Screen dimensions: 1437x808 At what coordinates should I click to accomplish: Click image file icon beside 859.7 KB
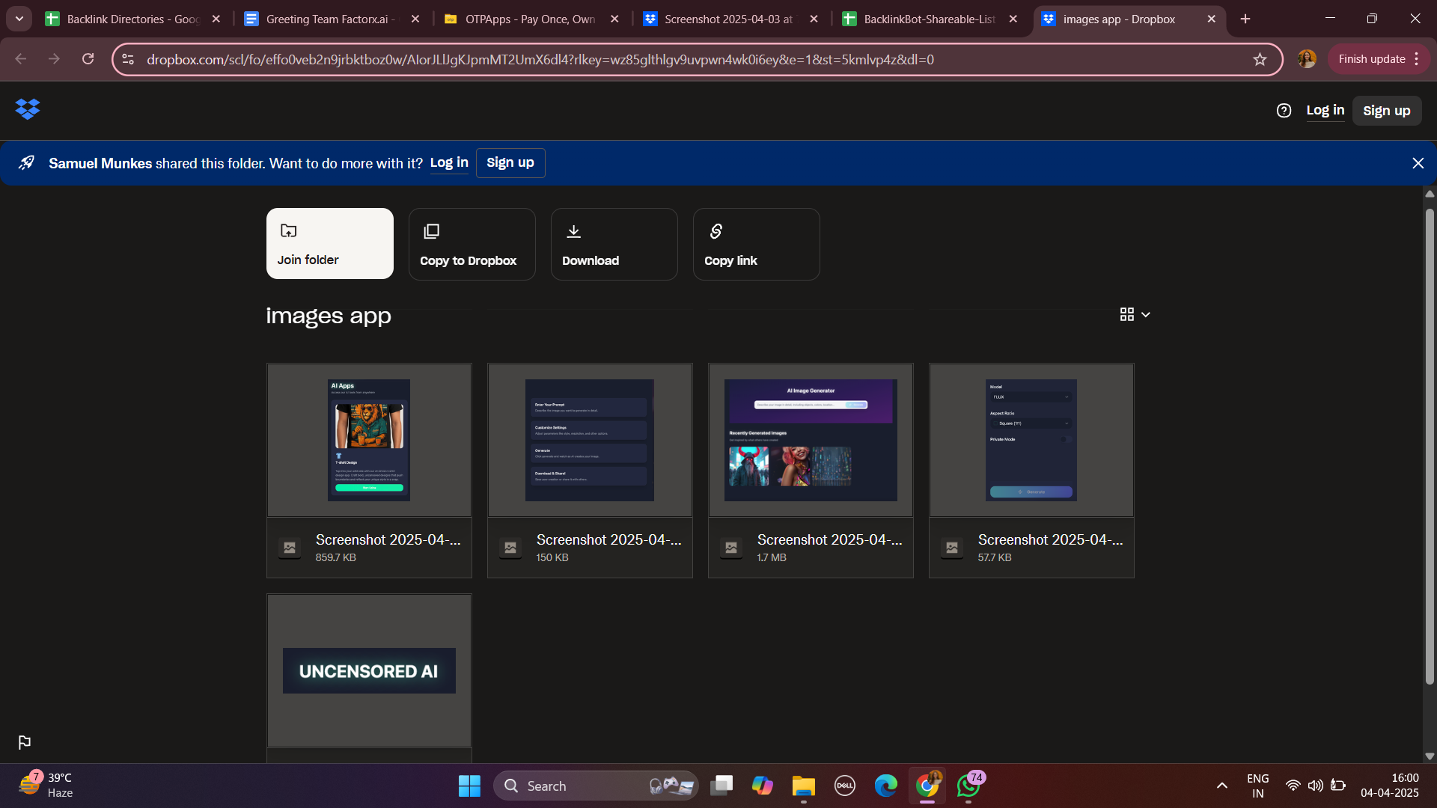tap(290, 548)
